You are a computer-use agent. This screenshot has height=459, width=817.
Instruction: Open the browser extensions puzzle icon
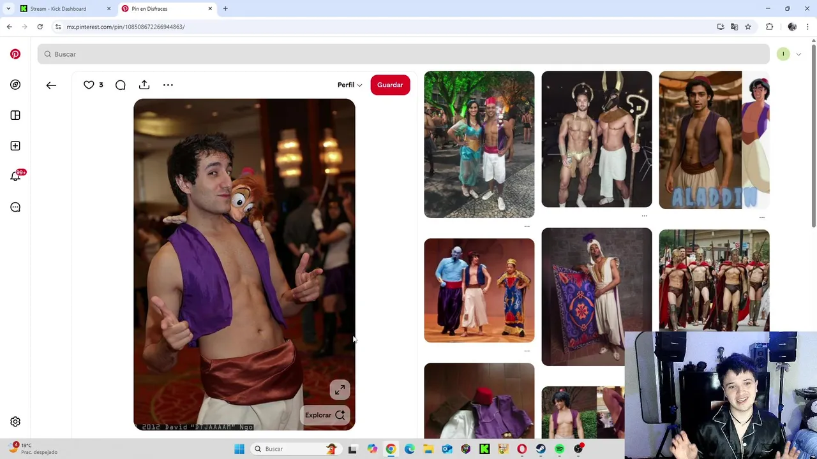tap(769, 27)
